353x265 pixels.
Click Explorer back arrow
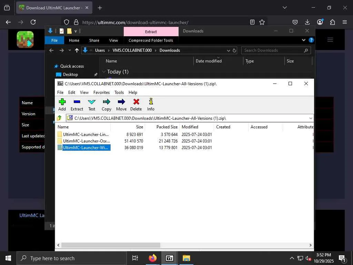(51, 50)
